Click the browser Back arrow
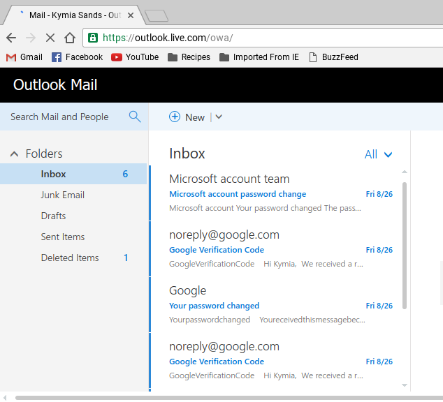The width and height of the screenshot is (443, 402). [x=11, y=38]
